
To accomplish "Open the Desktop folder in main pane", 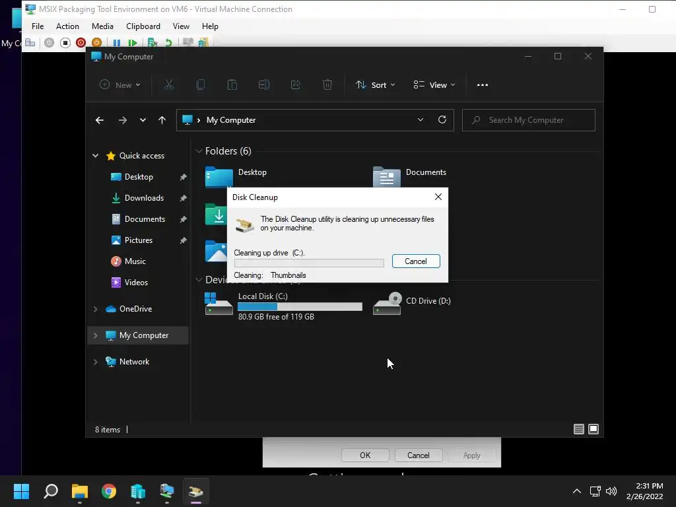I will (x=236, y=177).
